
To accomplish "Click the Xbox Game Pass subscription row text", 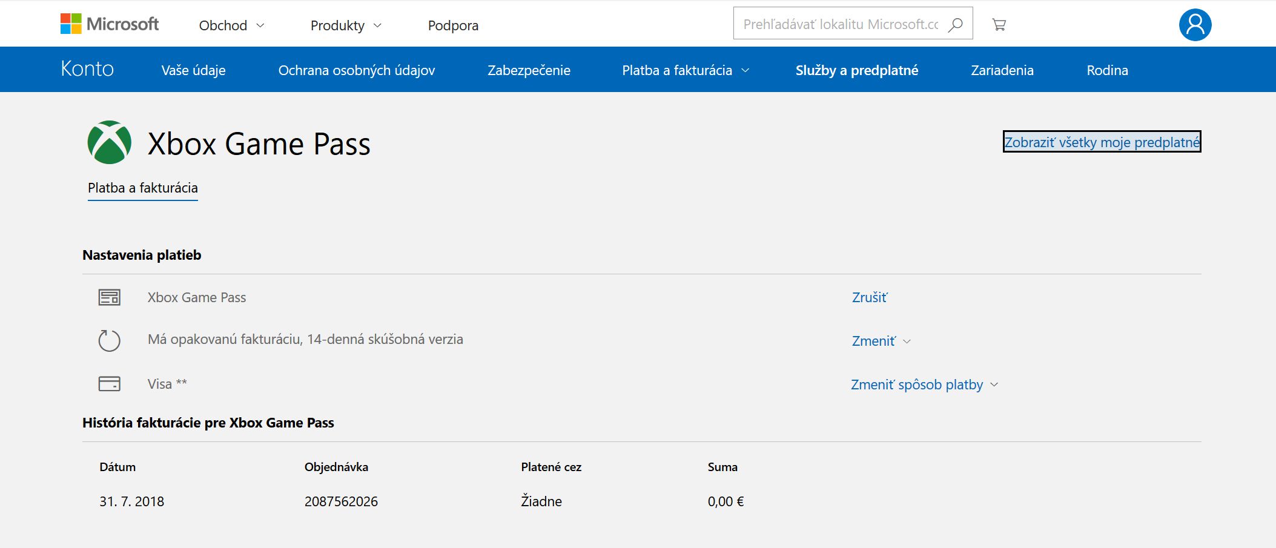I will tap(197, 297).
